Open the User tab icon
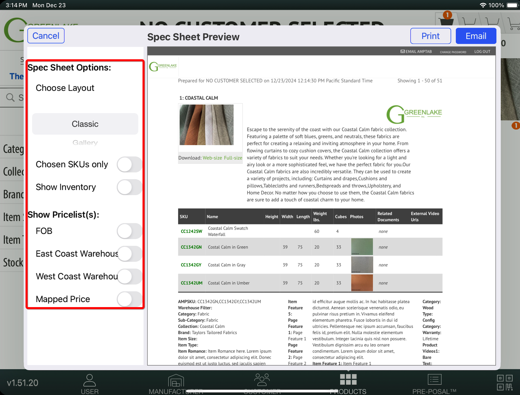The height and width of the screenshot is (395, 520). [x=89, y=380]
